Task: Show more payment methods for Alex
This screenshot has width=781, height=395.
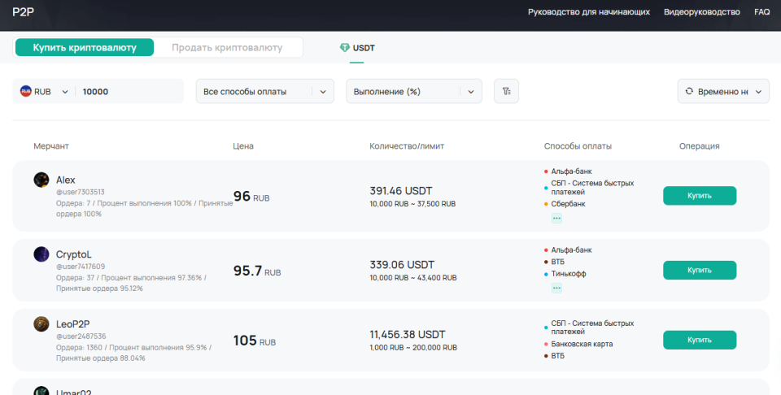Action: 556,218
